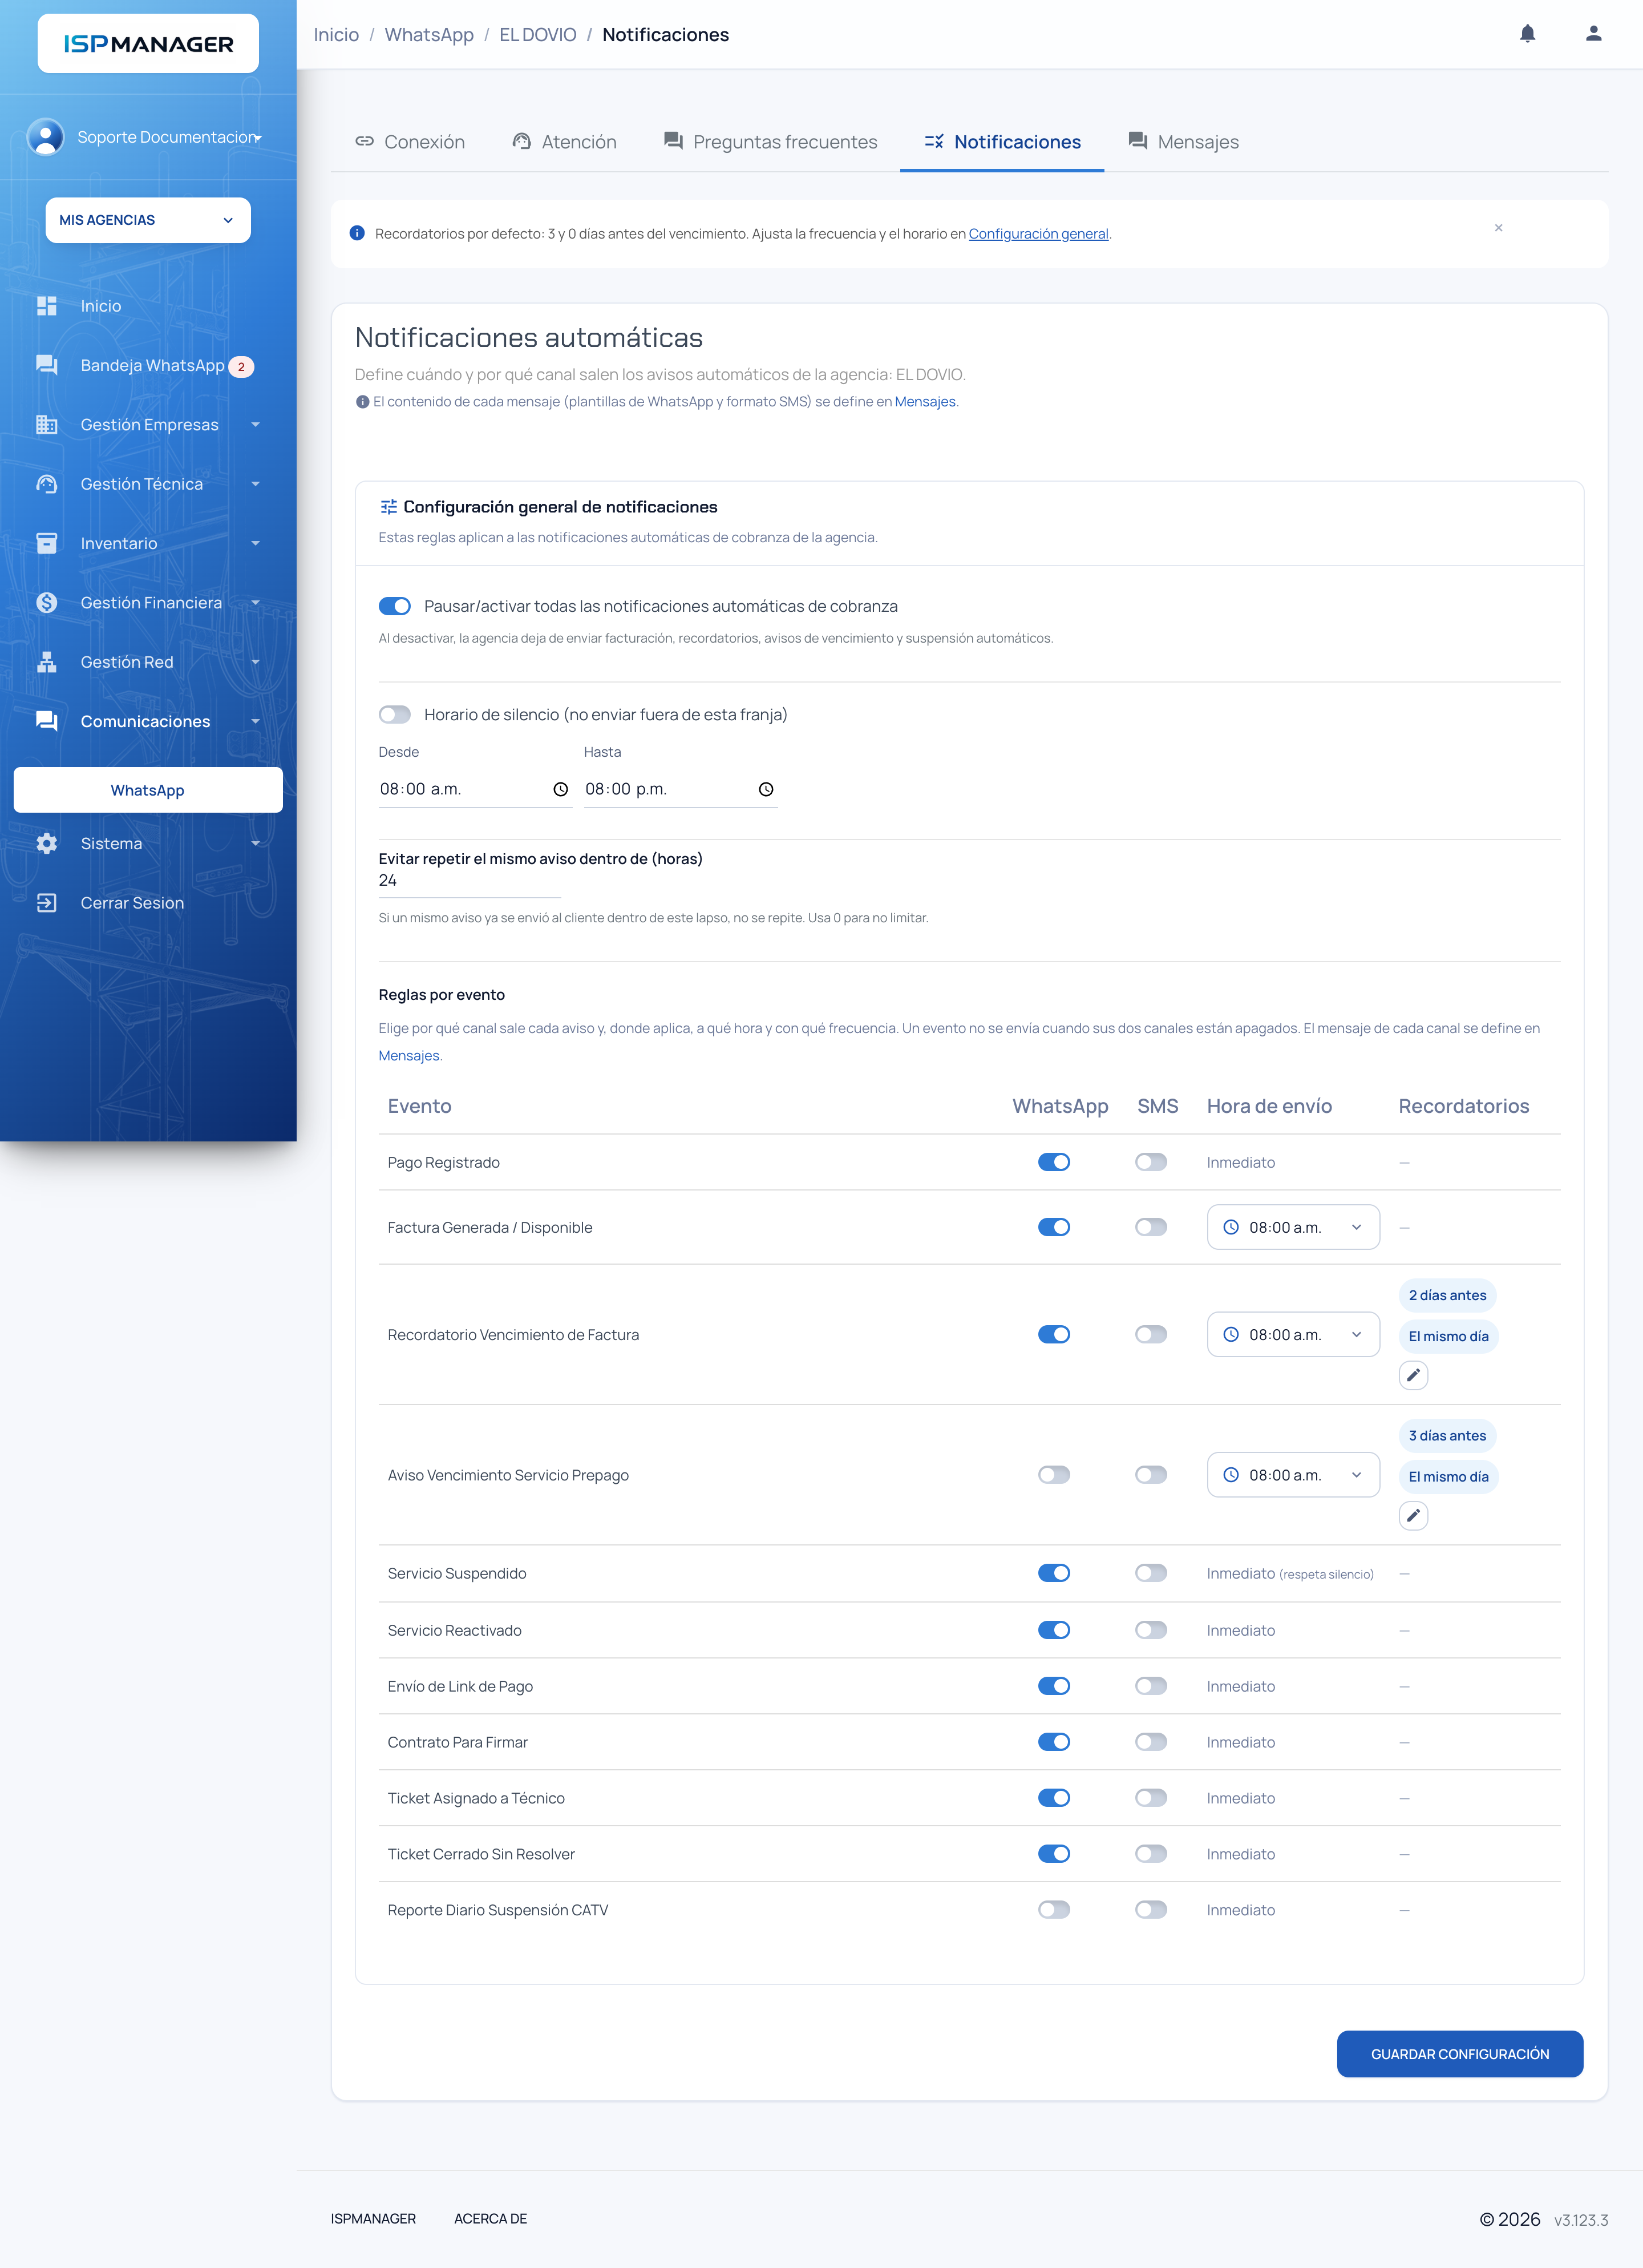Open the MIS AGENCIAS dropdown
1643x2268 pixels.
pos(148,220)
